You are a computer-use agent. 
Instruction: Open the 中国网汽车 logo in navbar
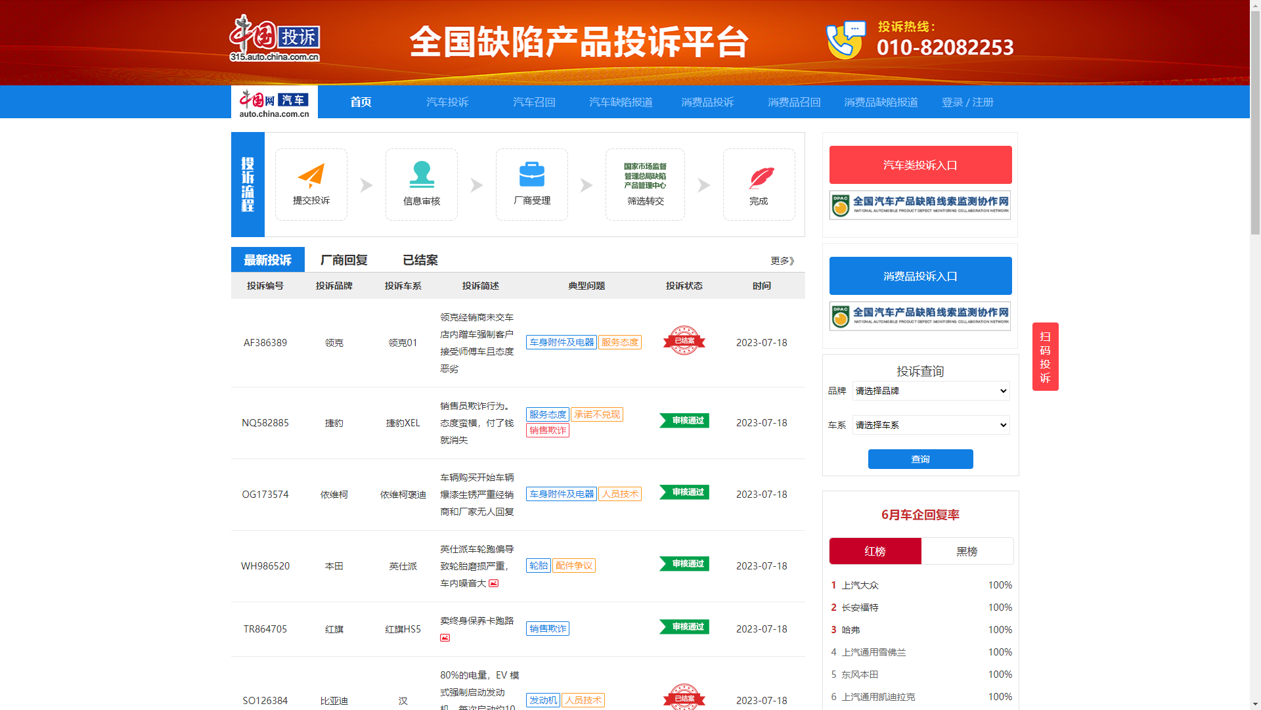275,102
